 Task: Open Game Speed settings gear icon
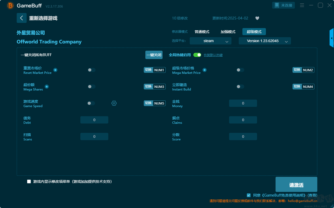coord(114,103)
